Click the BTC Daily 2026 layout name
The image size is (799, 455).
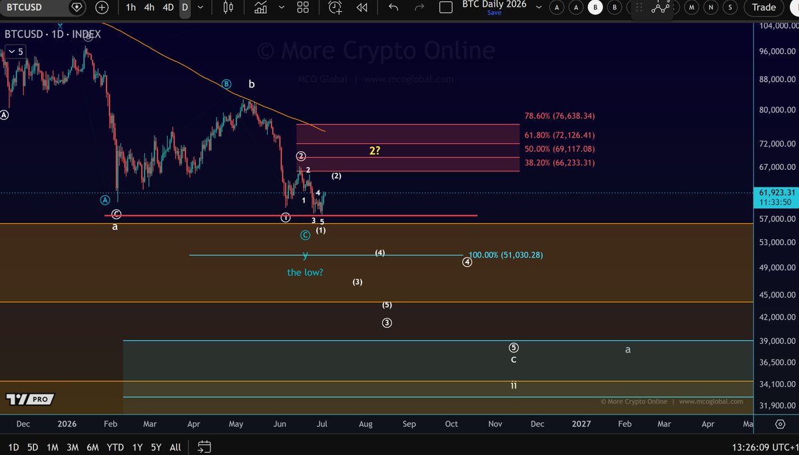click(x=494, y=4)
